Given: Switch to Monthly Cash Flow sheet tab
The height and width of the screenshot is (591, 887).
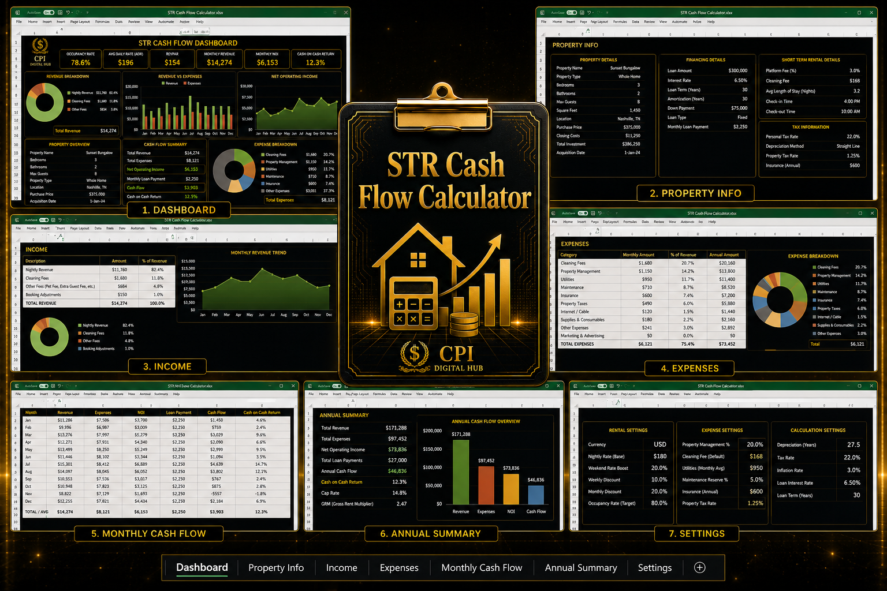Looking at the screenshot, I should (482, 568).
